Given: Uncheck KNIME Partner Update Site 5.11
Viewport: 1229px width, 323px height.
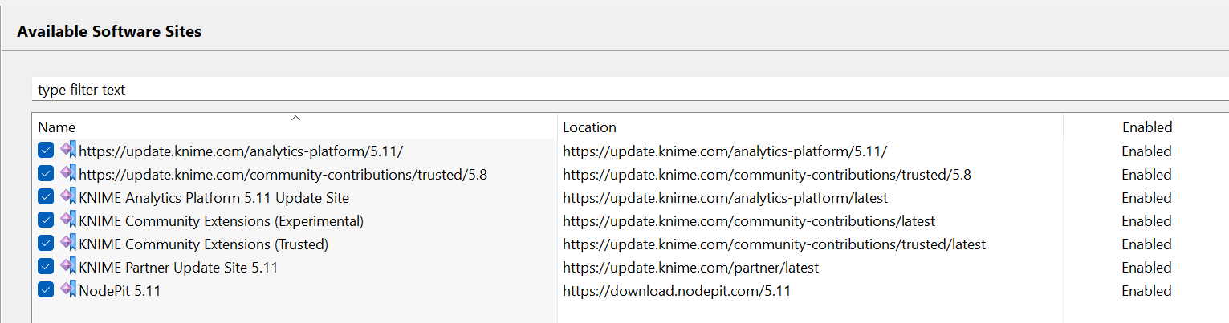Looking at the screenshot, I should tap(46, 267).
